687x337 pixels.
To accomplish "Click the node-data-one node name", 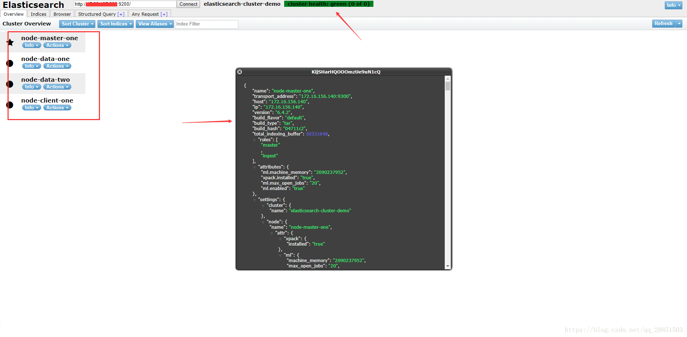I will tap(45, 59).
